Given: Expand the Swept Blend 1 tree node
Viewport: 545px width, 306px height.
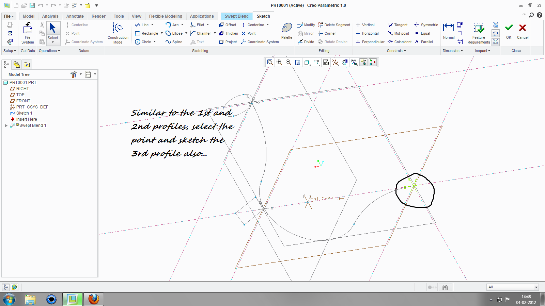Looking at the screenshot, I should point(6,125).
